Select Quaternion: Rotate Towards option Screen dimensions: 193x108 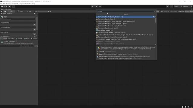(x=125, y=39)
